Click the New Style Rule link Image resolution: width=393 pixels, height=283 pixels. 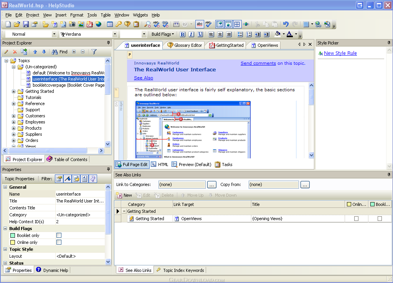tap(340, 53)
